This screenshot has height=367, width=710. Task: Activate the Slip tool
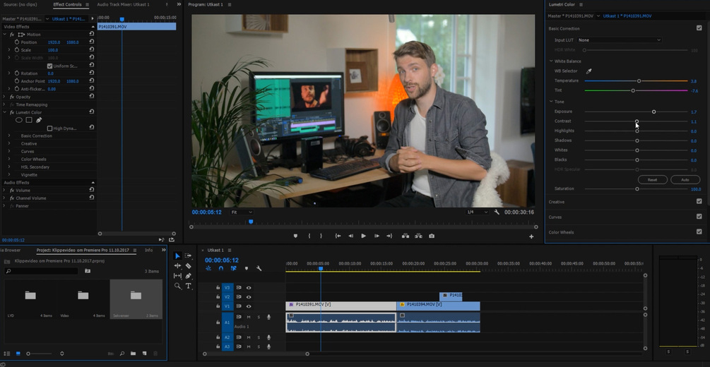(x=177, y=275)
